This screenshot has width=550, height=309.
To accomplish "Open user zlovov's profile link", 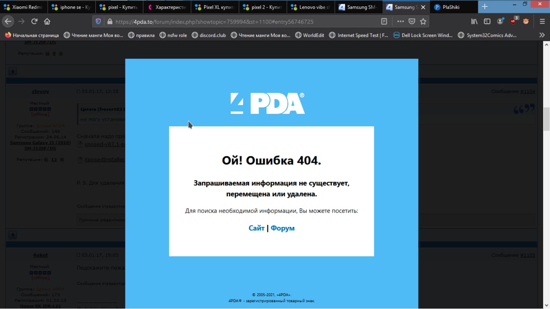I will (x=40, y=92).
